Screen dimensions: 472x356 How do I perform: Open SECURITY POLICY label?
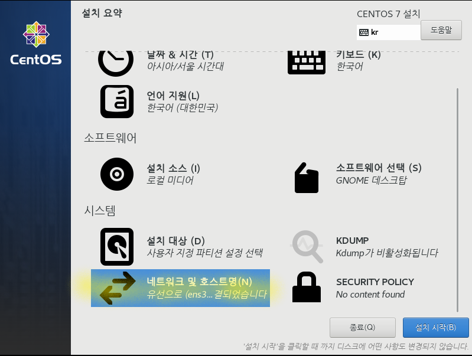click(x=375, y=282)
